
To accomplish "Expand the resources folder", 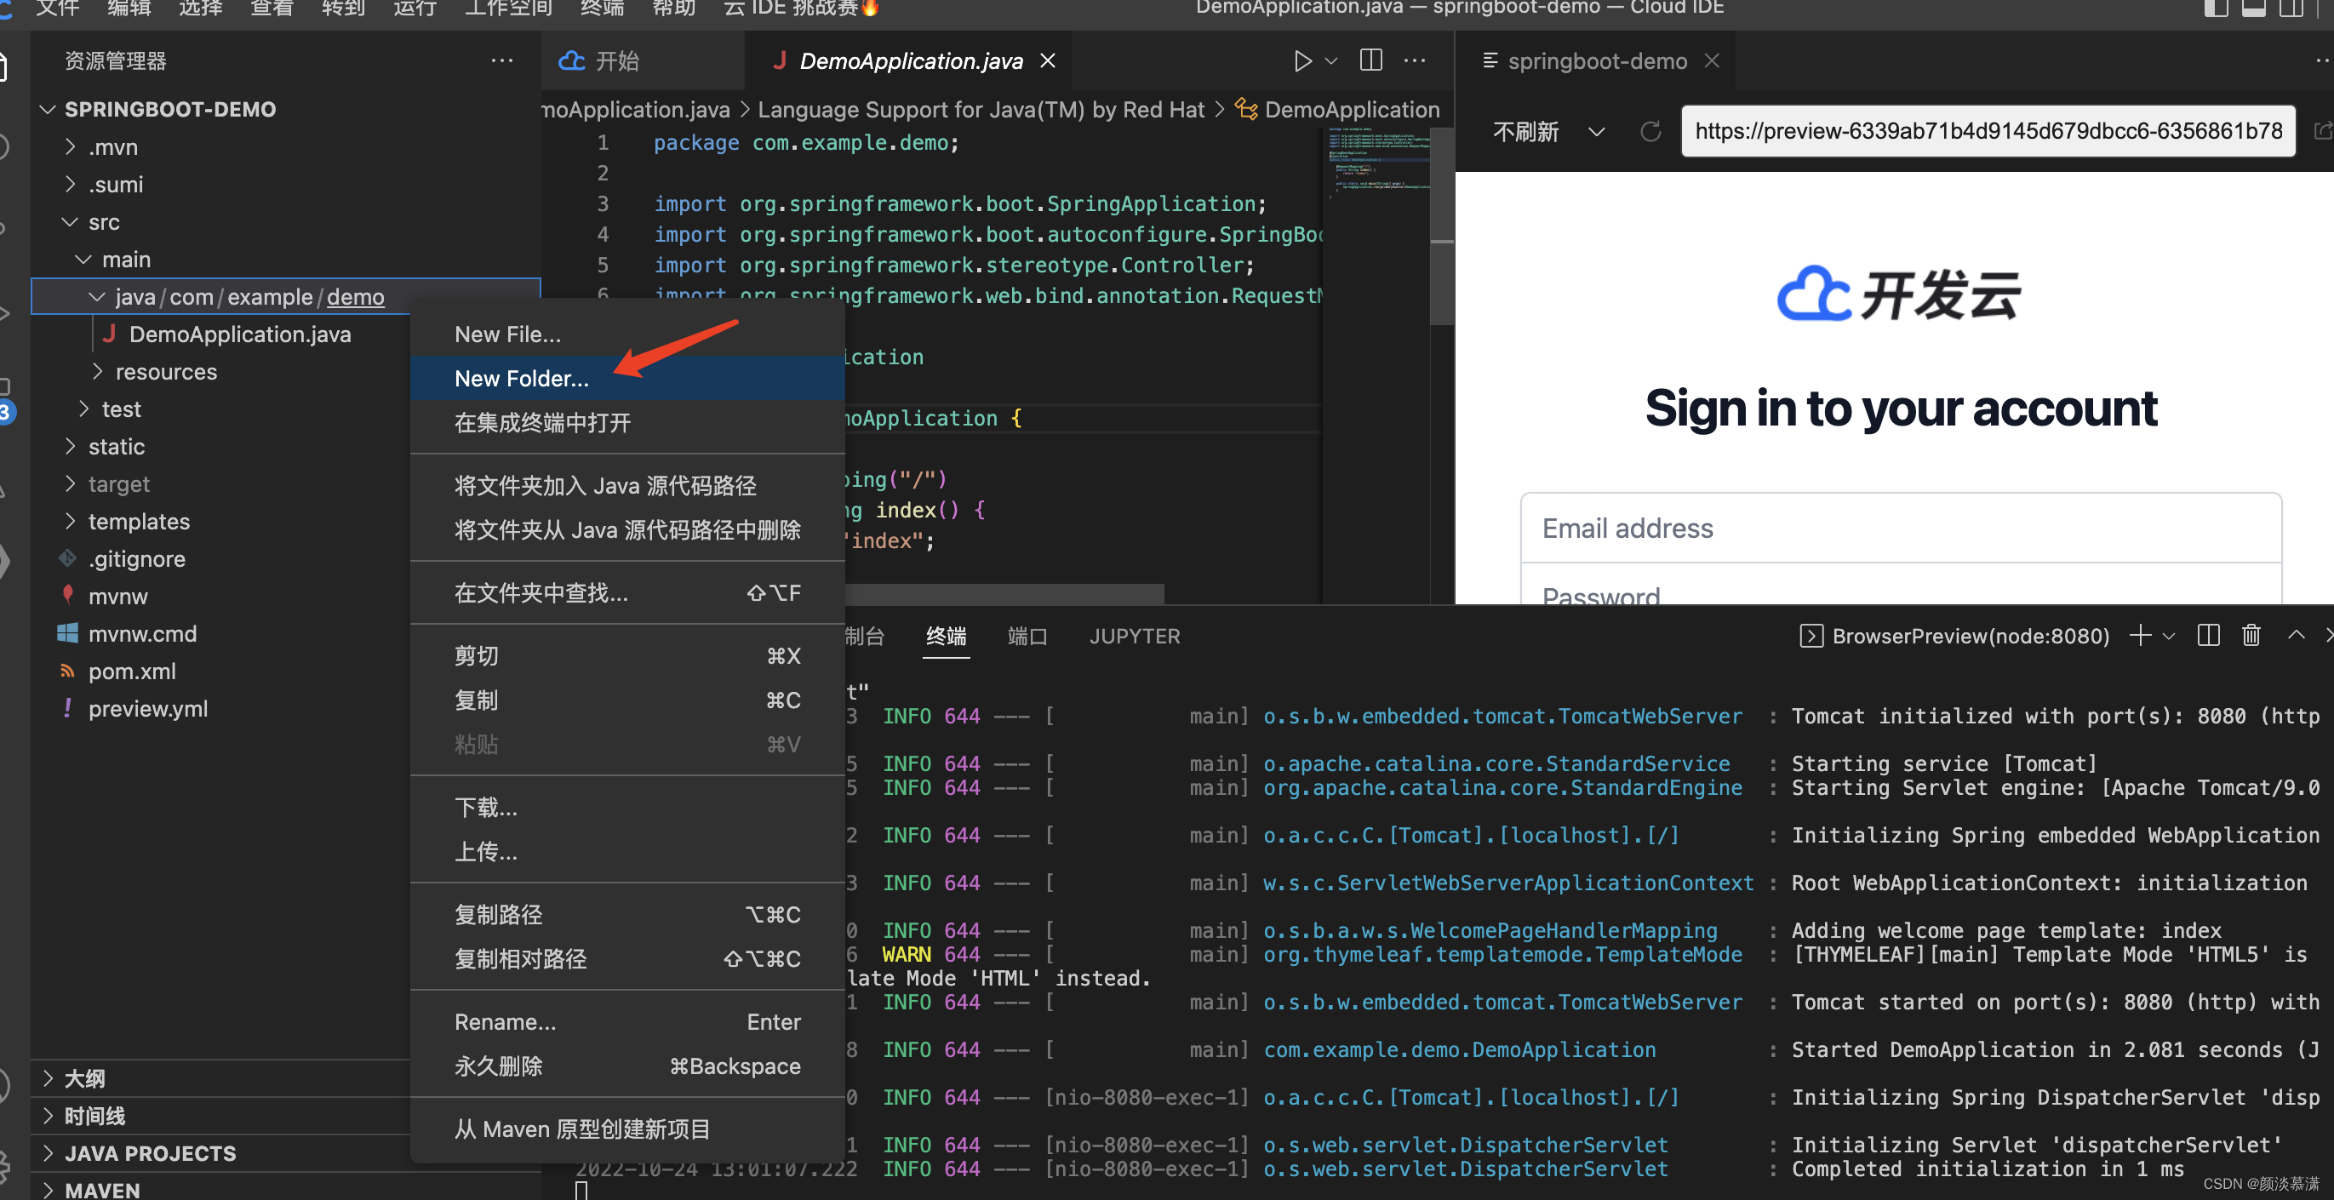I will click(x=166, y=371).
